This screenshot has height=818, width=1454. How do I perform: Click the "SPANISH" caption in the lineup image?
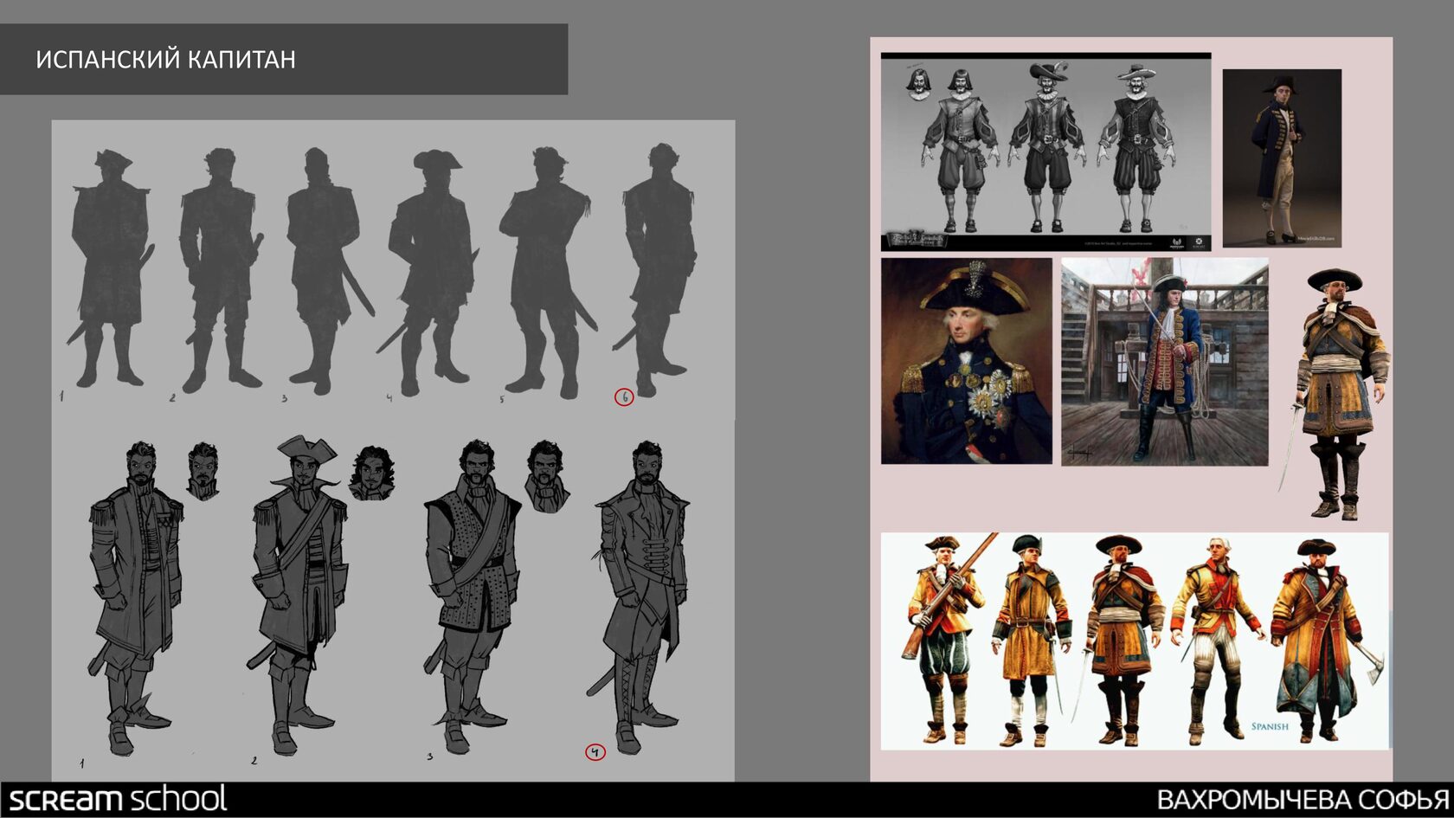(x=1270, y=726)
